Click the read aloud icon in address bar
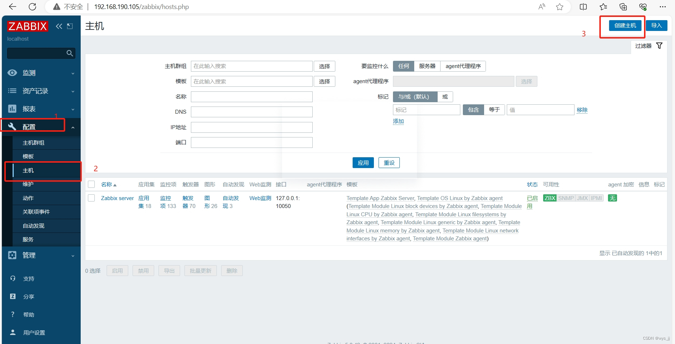The width and height of the screenshot is (675, 344). [542, 6]
